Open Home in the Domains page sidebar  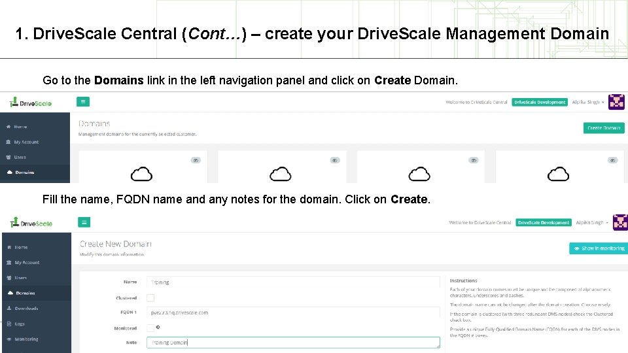tap(20, 126)
